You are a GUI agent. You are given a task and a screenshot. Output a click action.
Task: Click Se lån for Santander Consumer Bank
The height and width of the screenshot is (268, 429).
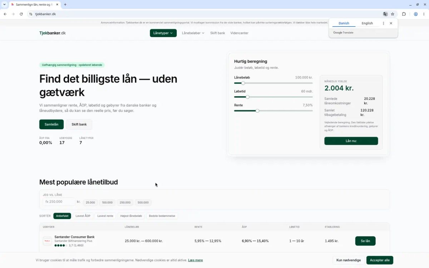[365, 241]
